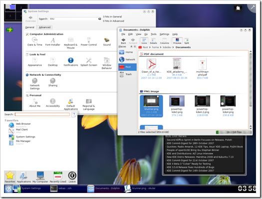Split the Dolphin view
Viewport: 262px width, 199px height.
(x=187, y=41)
